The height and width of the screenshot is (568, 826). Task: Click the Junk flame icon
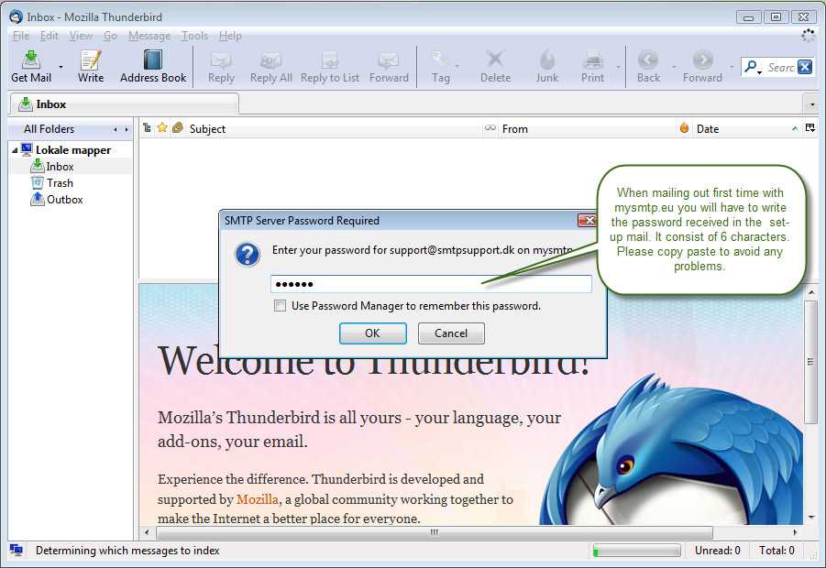[x=547, y=60]
